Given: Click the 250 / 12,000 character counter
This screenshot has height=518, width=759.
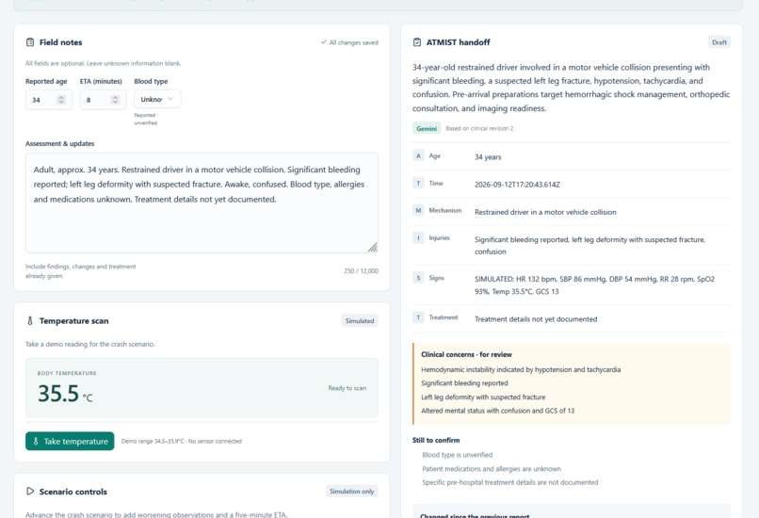Looking at the screenshot, I should pyautogui.click(x=361, y=270).
